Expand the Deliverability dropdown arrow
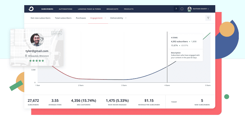Image resolution: width=245 pixels, height=122 pixels. point(126,18)
